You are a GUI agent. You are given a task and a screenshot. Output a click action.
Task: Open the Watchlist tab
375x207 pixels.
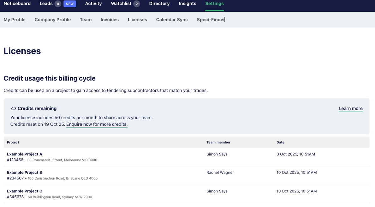(x=121, y=4)
